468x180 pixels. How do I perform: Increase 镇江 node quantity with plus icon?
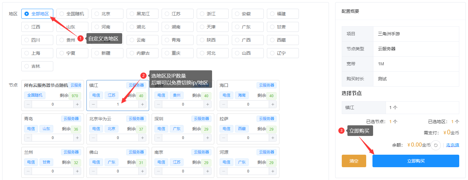143,104
